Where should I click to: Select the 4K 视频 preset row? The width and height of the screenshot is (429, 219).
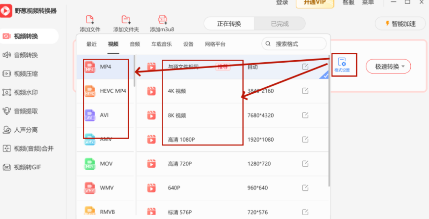(232, 91)
